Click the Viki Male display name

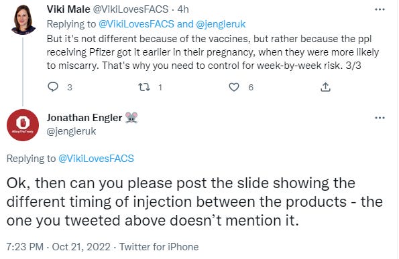tap(68, 9)
